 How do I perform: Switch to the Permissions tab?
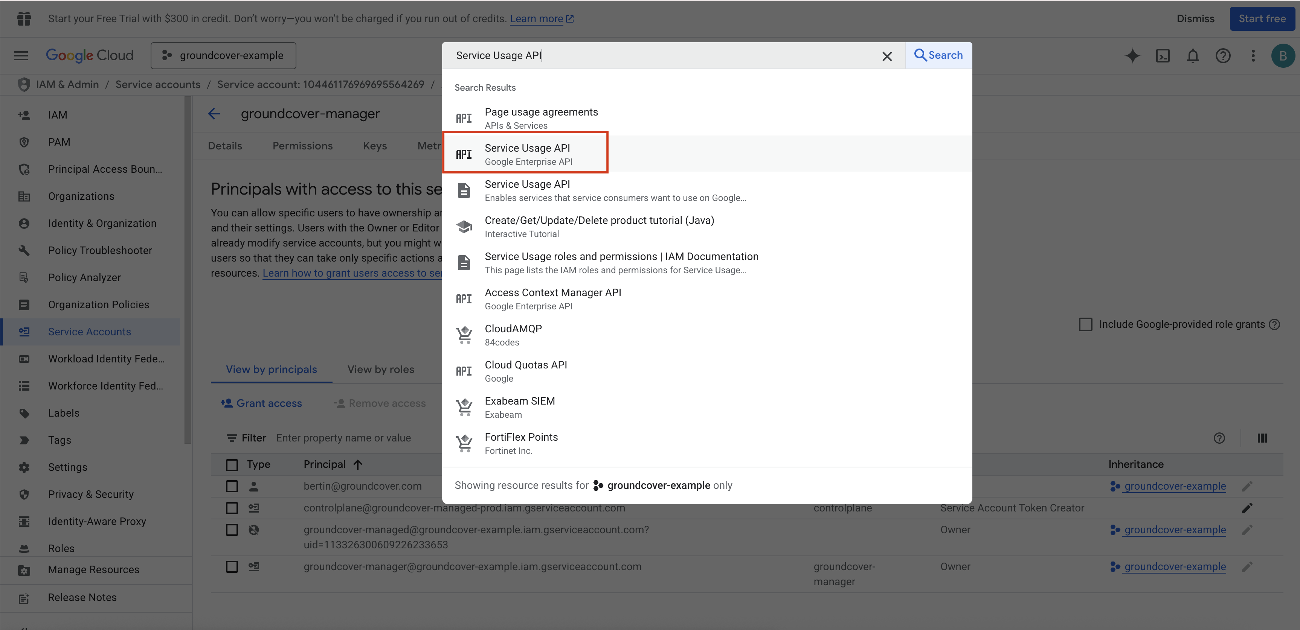coord(302,146)
